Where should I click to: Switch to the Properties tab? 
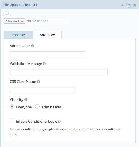click(x=18, y=35)
